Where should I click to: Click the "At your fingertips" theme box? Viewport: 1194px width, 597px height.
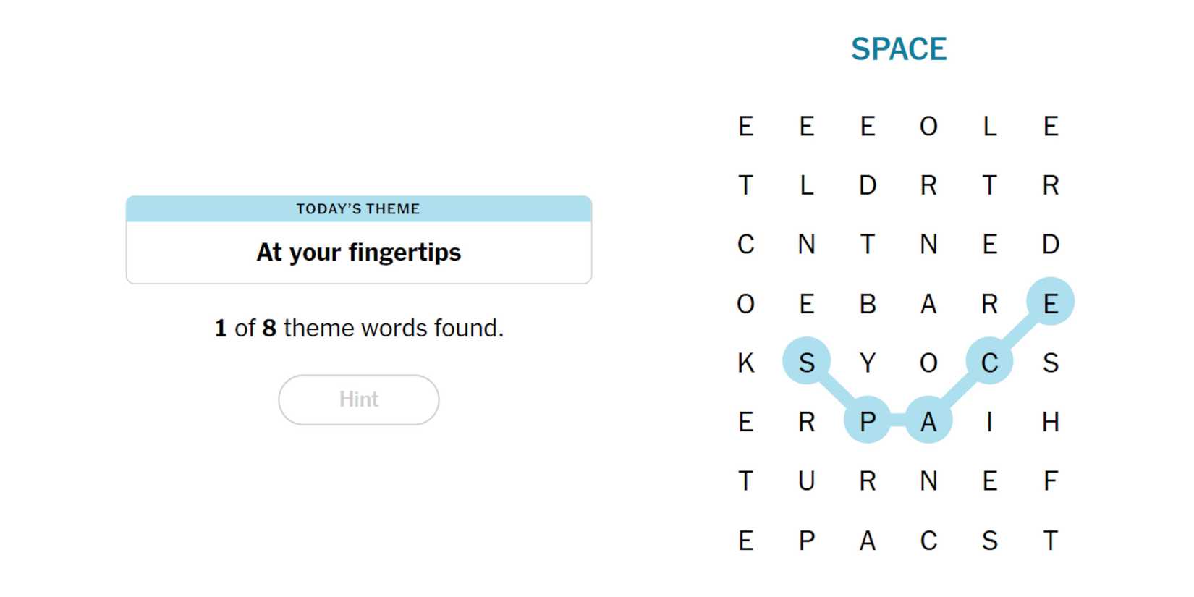358,252
